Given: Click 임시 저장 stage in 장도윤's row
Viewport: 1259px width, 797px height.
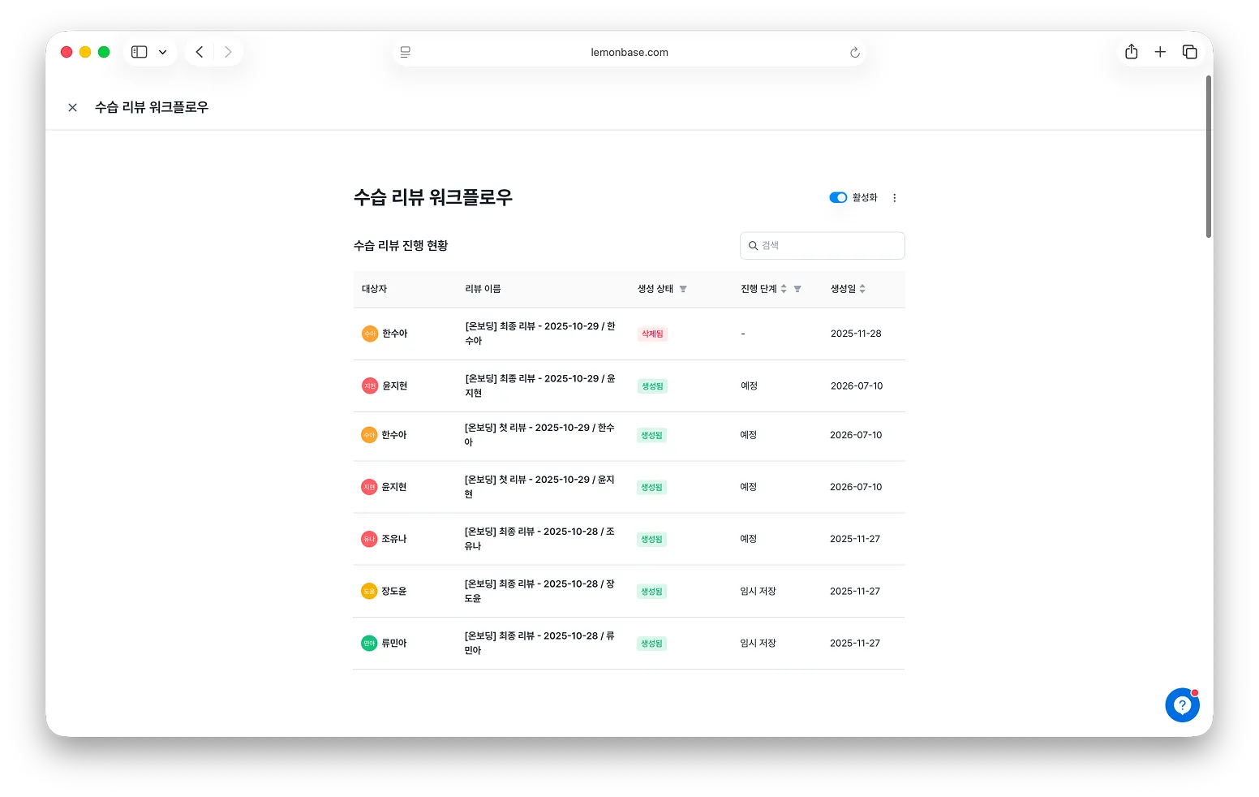Looking at the screenshot, I should click(758, 592).
